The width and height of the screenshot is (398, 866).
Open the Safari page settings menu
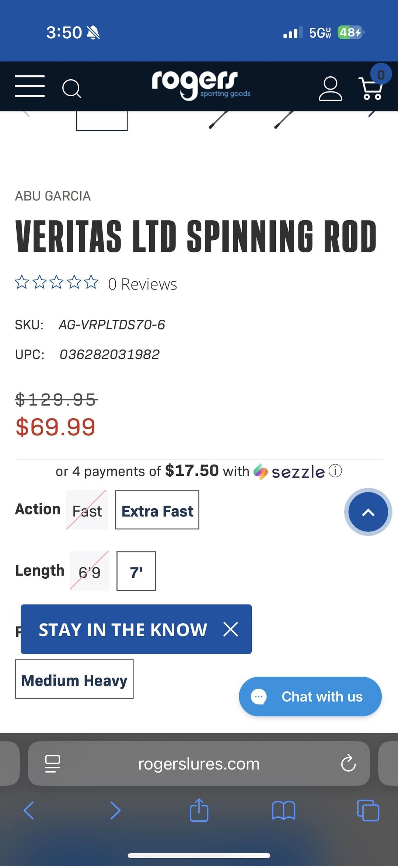click(52, 763)
